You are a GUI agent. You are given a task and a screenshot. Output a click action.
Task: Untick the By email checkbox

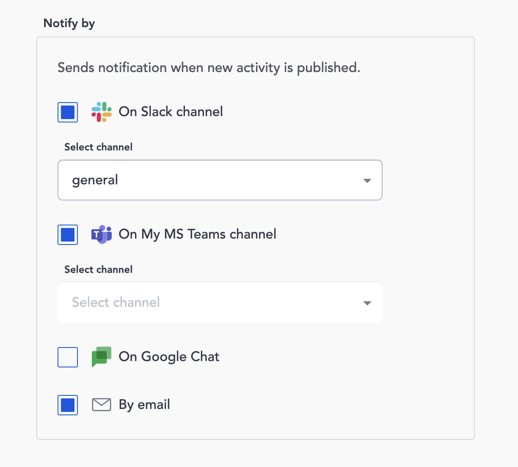68,405
